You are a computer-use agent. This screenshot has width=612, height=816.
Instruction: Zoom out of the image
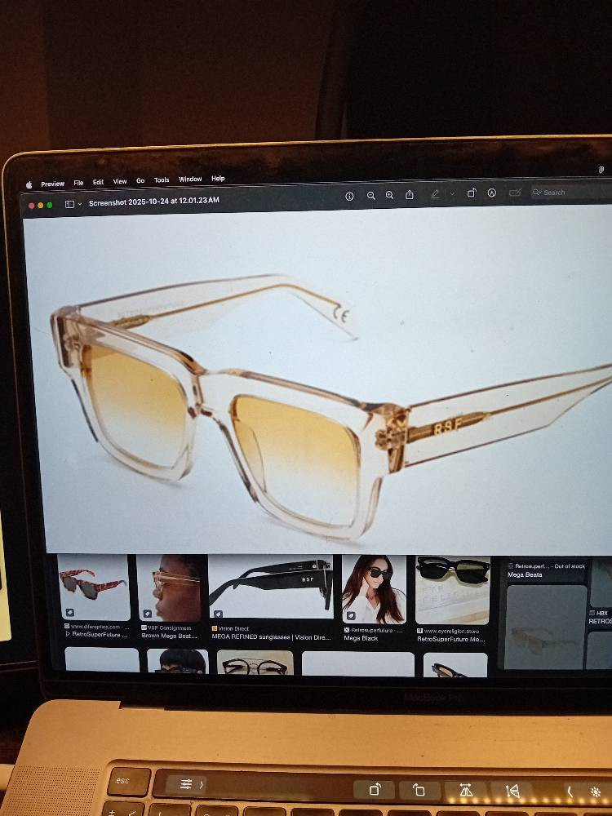371,196
